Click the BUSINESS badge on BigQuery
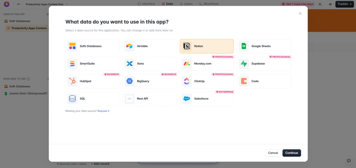 169,74
